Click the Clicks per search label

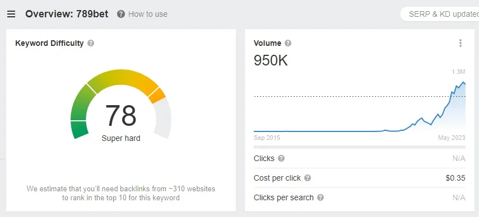coord(284,197)
